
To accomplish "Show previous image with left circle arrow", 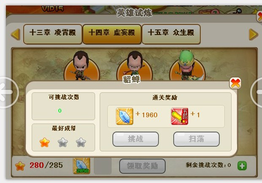I will (x=7, y=92).
